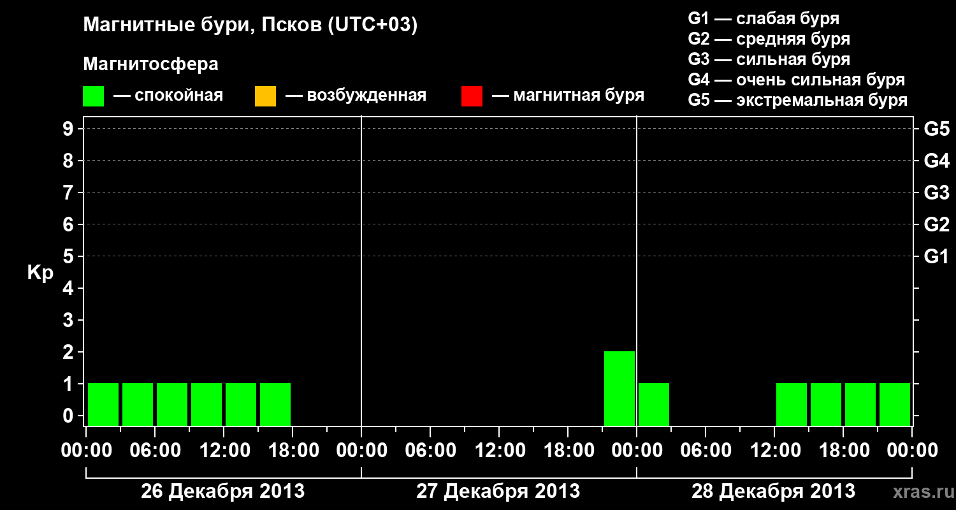The image size is (956, 510).
Task: Click 'G2 — средняя буря' description
Action: click(769, 39)
